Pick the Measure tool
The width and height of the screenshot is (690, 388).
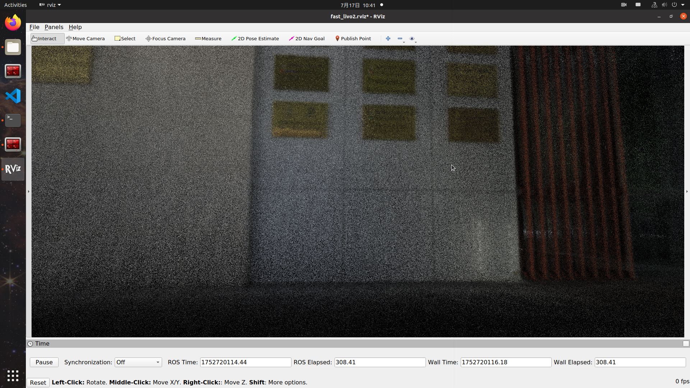coord(208,39)
